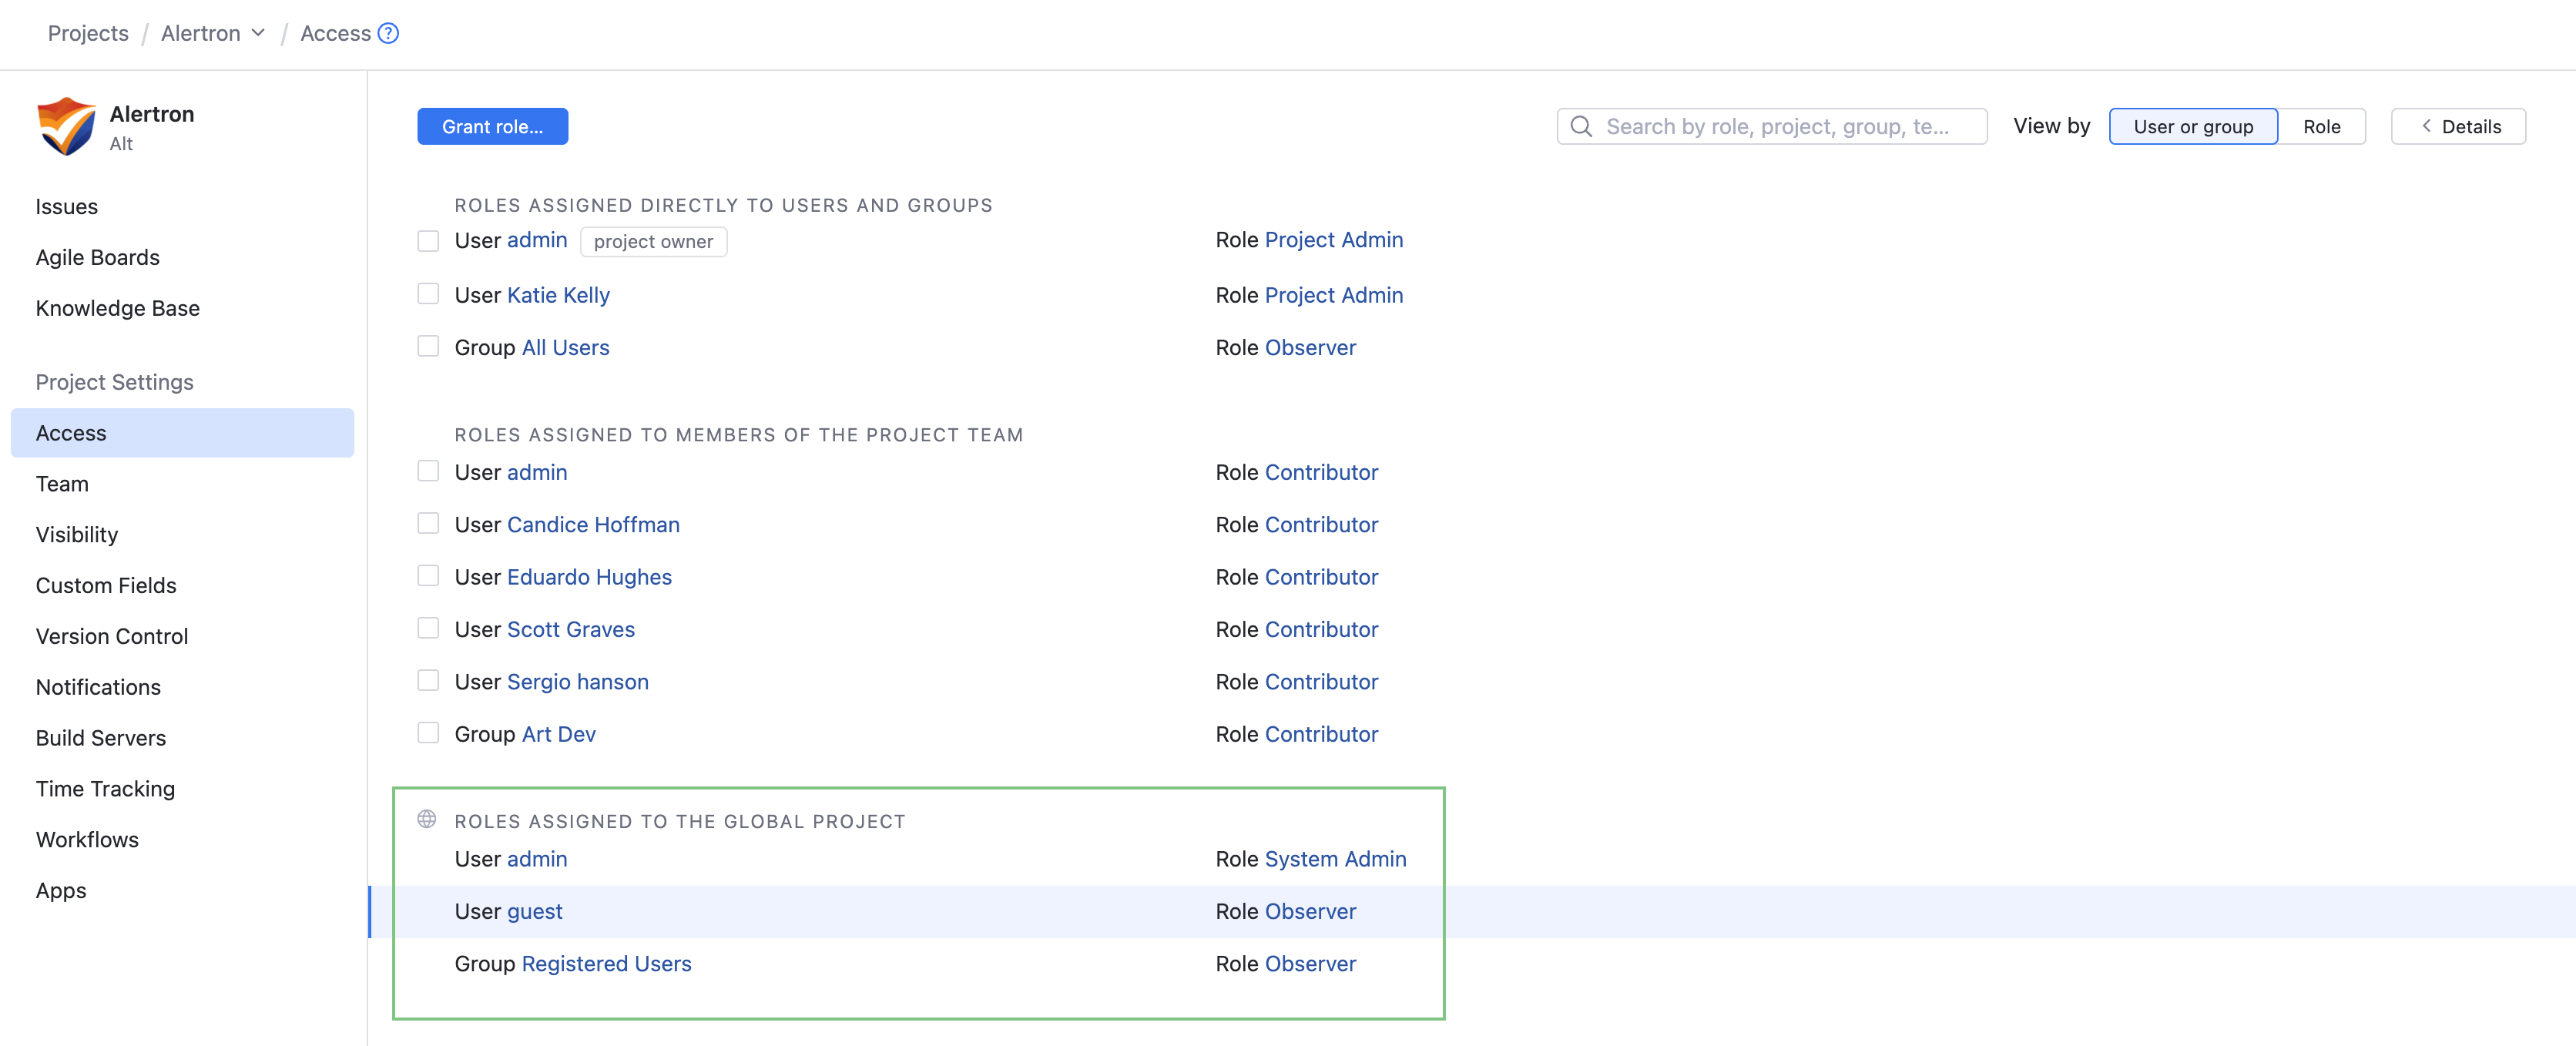This screenshot has height=1046, width=2576.
Task: Expand the Alertron breadcrumb dropdown
Action: pyautogui.click(x=259, y=32)
